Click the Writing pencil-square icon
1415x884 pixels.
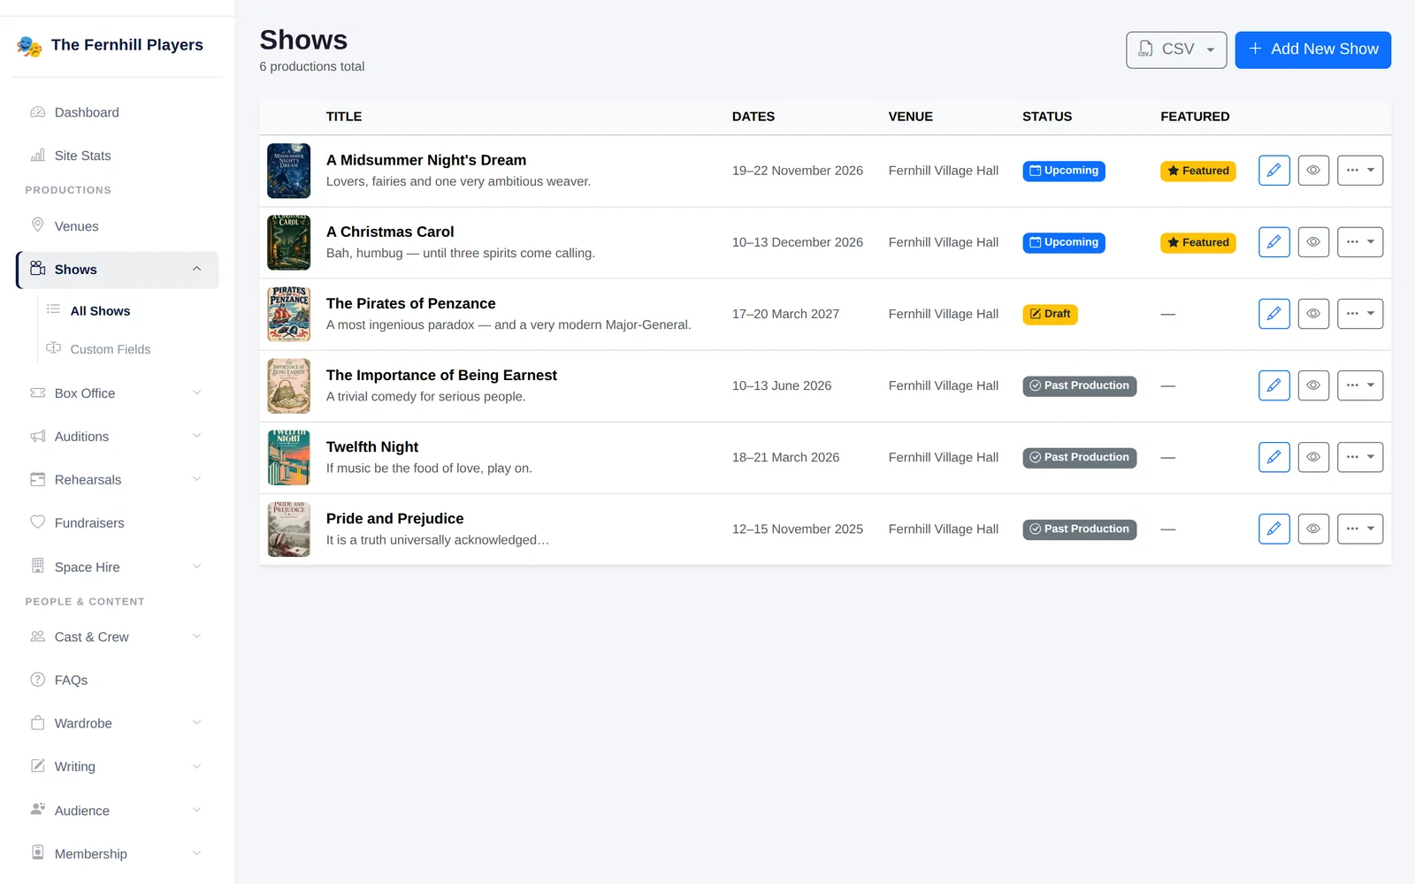click(38, 766)
